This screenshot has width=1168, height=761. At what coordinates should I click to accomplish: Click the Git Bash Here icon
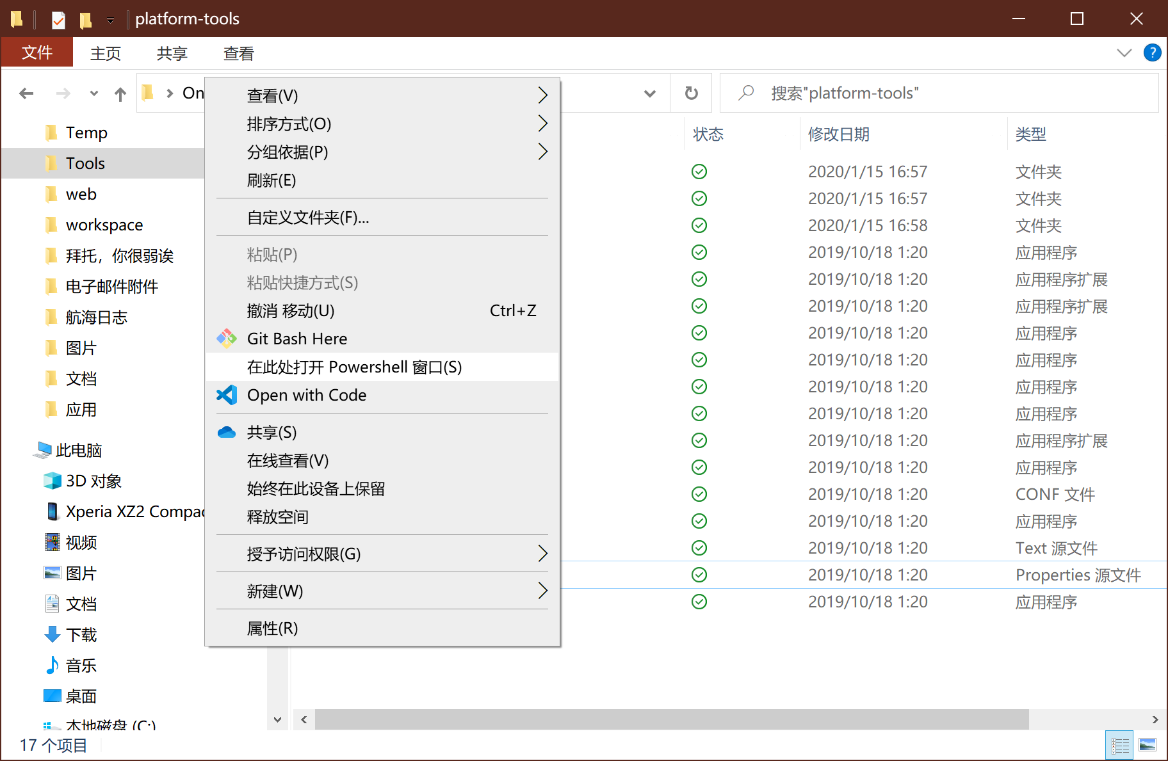coord(227,339)
